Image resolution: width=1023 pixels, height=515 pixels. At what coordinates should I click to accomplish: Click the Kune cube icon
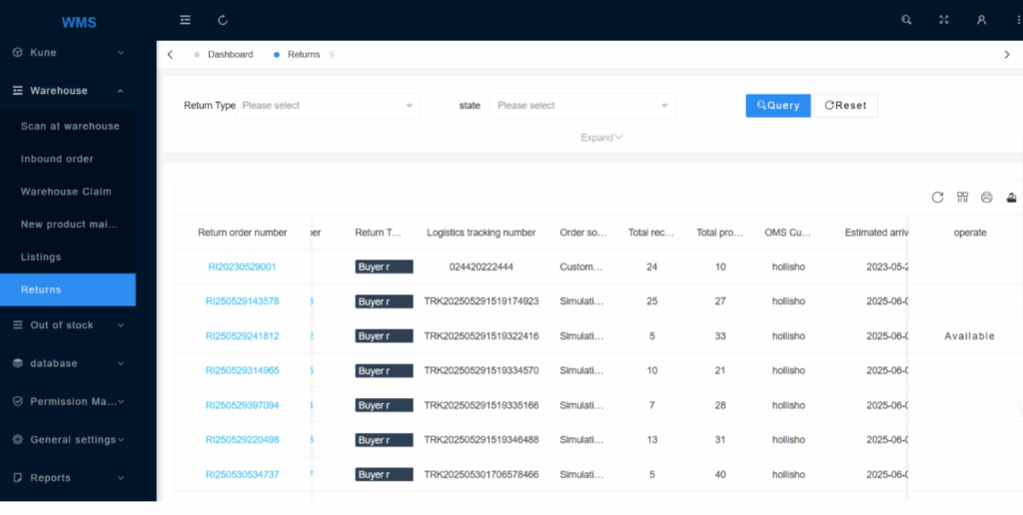pos(18,52)
